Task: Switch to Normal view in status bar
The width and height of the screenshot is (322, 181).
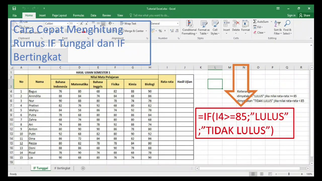Action: (253, 174)
